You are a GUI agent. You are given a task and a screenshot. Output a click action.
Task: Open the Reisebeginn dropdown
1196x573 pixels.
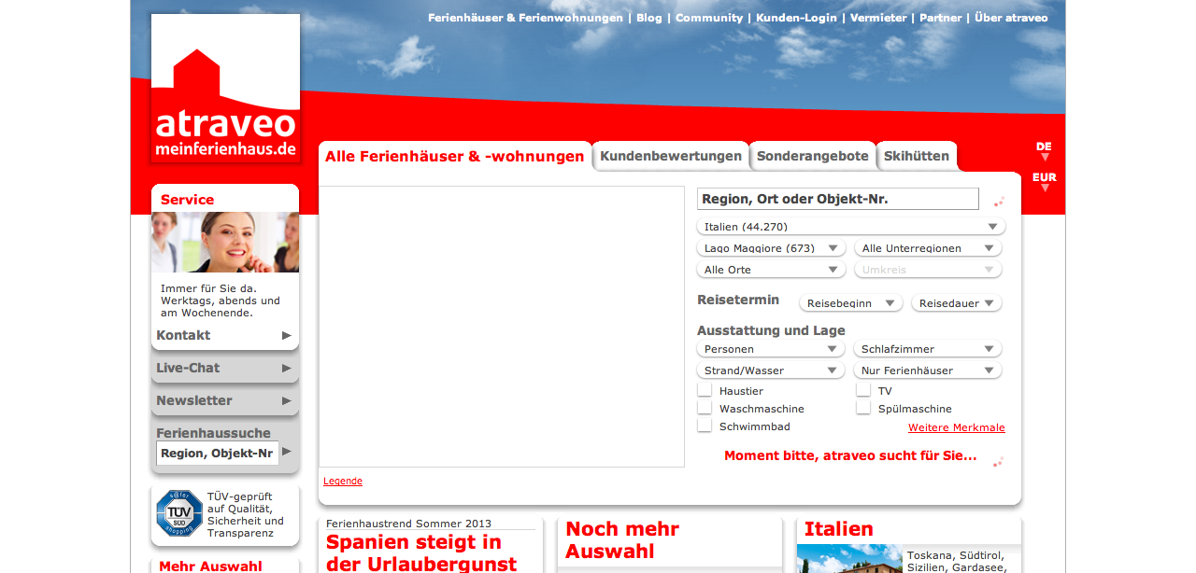[x=890, y=303]
